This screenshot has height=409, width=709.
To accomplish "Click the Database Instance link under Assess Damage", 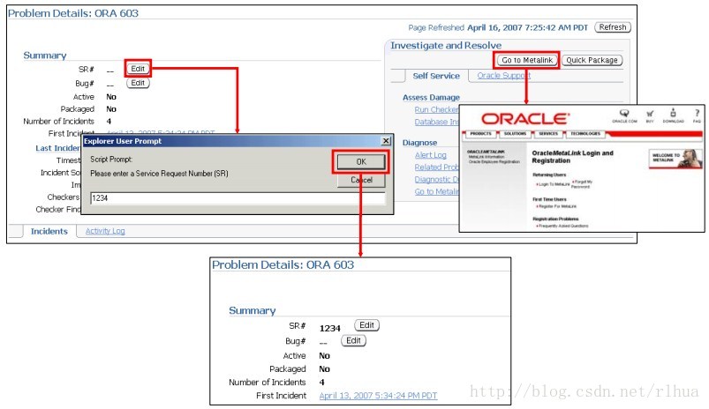I will (436, 122).
